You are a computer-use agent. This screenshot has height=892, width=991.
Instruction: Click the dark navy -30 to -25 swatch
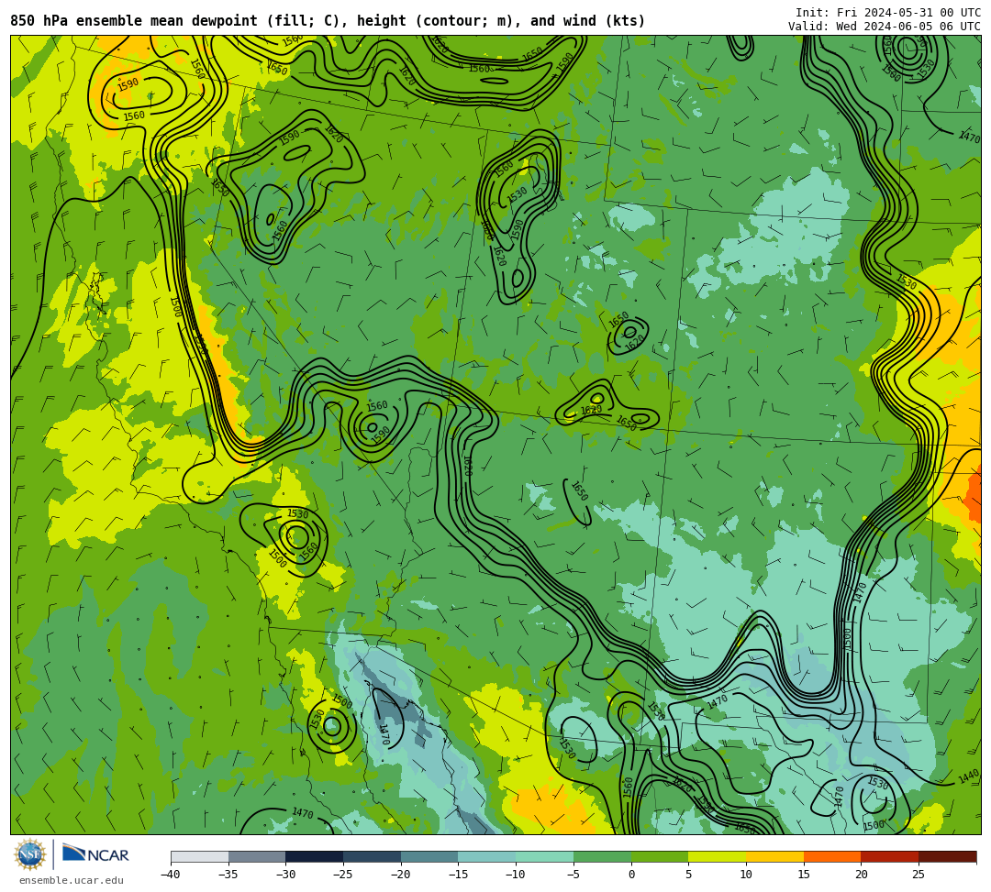click(x=315, y=856)
